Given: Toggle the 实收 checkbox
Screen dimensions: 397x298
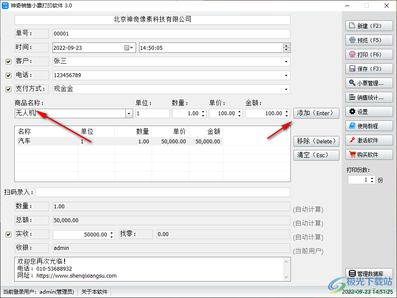Looking at the screenshot, I should (x=8, y=234).
